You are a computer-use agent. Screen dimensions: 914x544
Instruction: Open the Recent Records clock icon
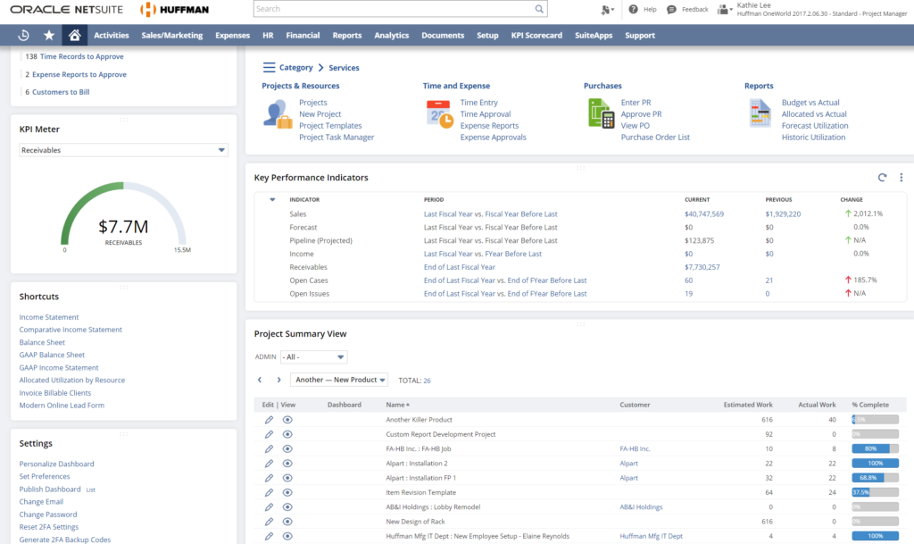click(23, 36)
